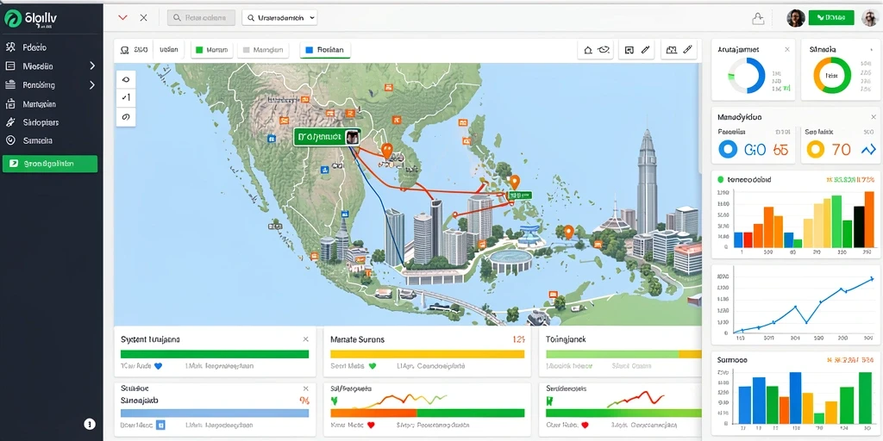Open the user avatar at the far top right

(869, 18)
